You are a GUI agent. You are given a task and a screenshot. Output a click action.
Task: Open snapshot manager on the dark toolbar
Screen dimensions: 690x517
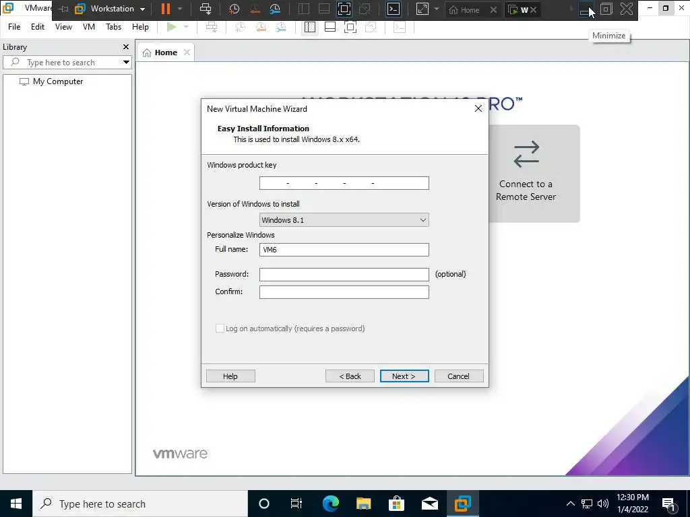(x=275, y=9)
